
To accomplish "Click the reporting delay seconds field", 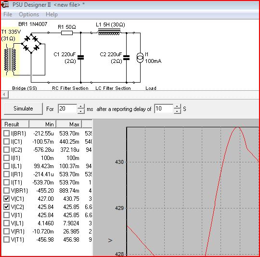I will [x=164, y=109].
